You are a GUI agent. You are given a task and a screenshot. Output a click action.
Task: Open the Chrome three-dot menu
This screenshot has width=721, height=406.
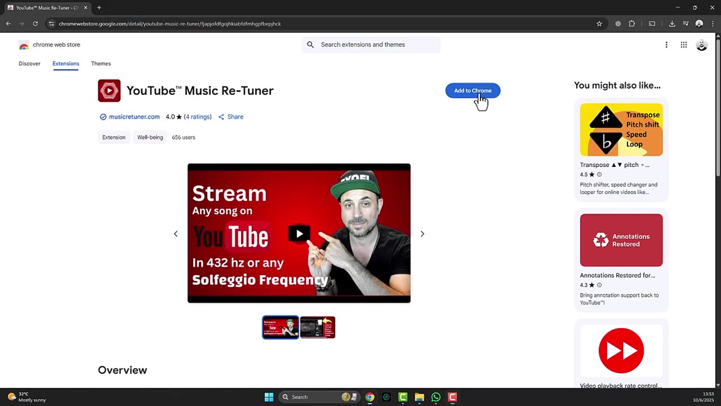pos(712,24)
